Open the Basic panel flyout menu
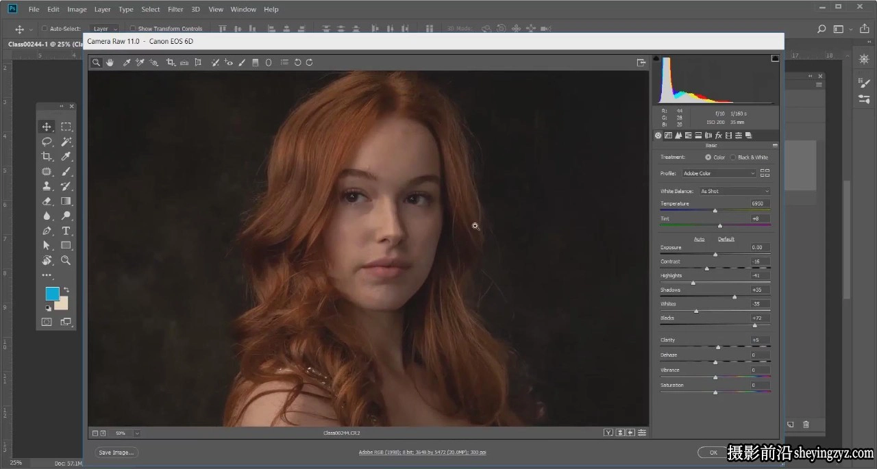Image resolution: width=877 pixels, height=469 pixels. (775, 145)
